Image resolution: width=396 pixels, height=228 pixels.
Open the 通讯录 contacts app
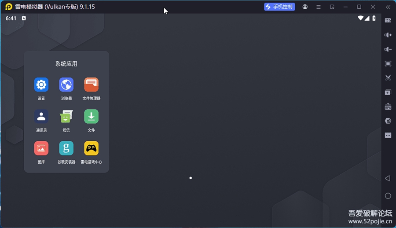click(41, 117)
